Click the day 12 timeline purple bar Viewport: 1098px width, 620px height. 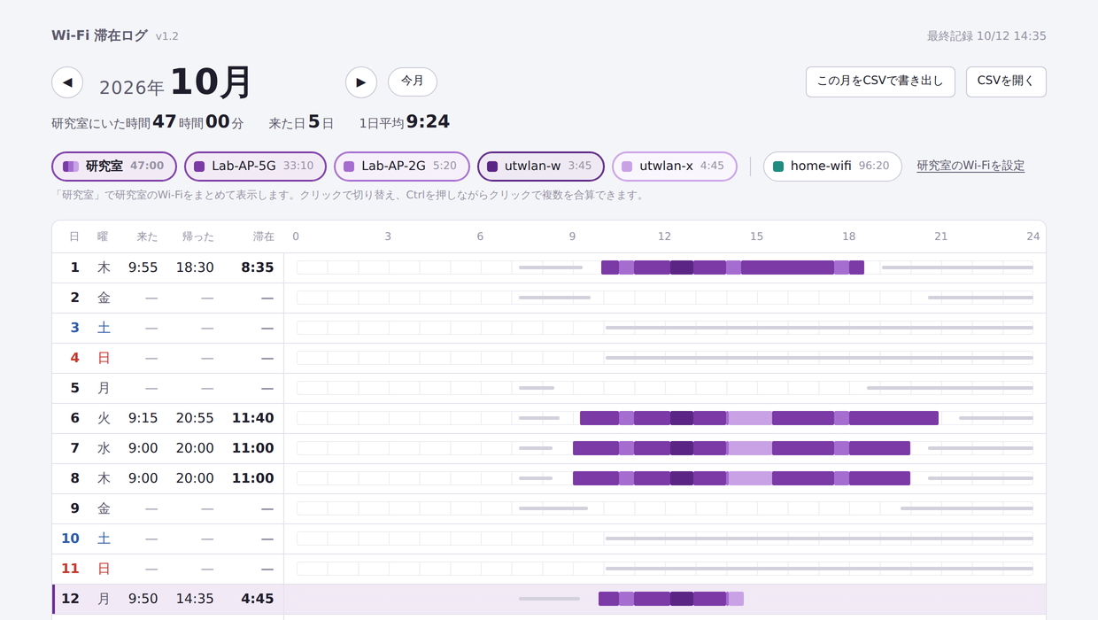click(671, 599)
